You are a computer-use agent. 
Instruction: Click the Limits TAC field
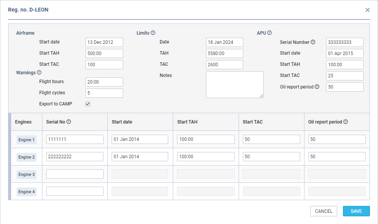[x=224, y=65]
